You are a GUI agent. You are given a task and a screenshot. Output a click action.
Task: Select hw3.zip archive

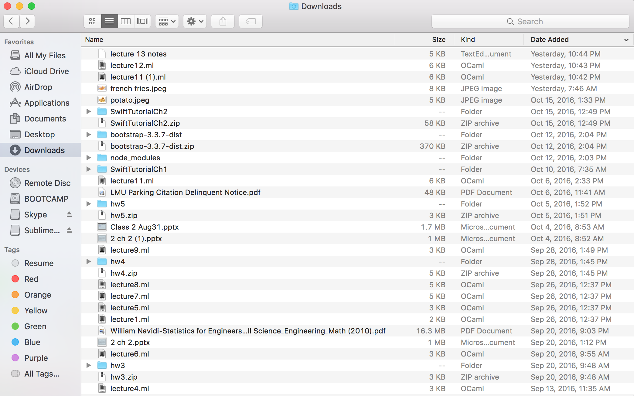tap(358, 377)
